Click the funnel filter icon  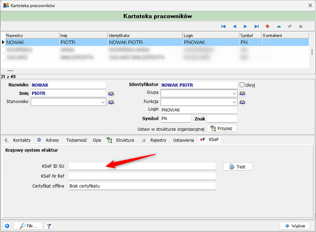49,226
